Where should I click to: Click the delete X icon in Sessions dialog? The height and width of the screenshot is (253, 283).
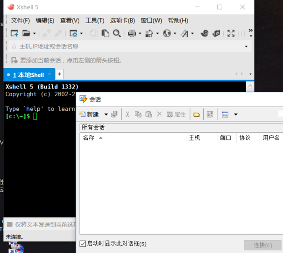click(159, 114)
